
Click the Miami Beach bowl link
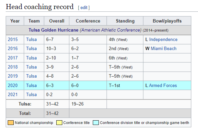tap(163, 49)
